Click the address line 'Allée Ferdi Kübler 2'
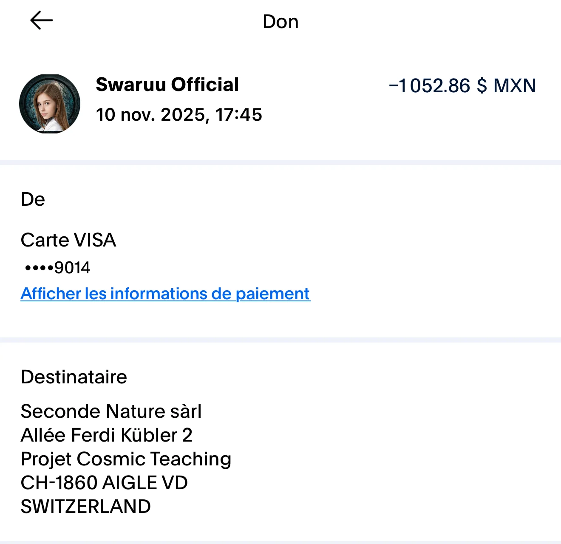 coord(106,435)
